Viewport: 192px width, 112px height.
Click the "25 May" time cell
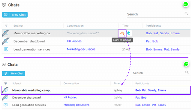point(118,90)
